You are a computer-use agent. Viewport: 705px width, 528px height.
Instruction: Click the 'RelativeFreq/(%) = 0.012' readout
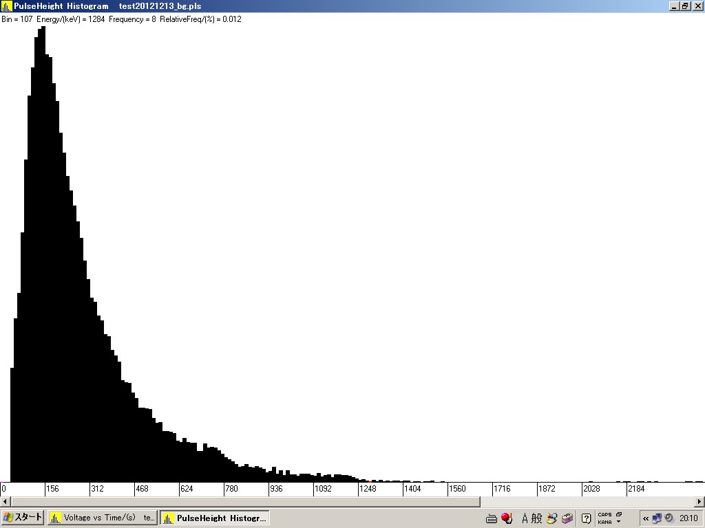(200, 19)
